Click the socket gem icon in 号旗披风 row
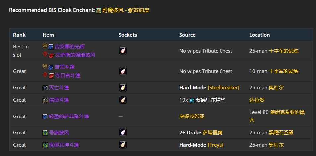 (123, 133)
